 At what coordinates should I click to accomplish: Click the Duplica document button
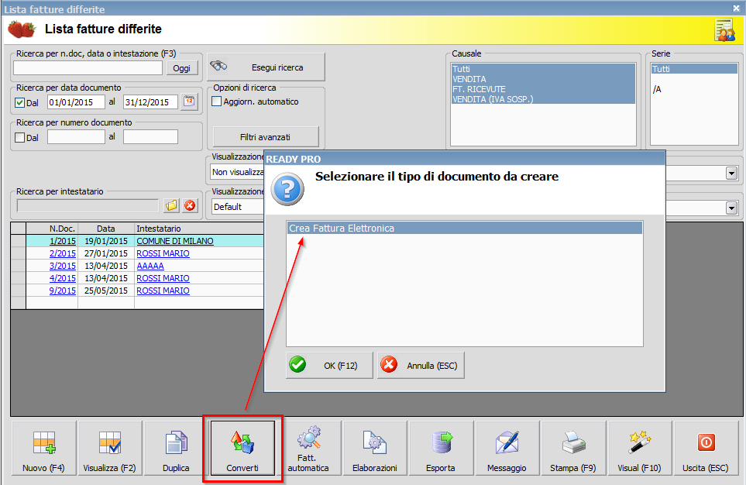[176, 448]
